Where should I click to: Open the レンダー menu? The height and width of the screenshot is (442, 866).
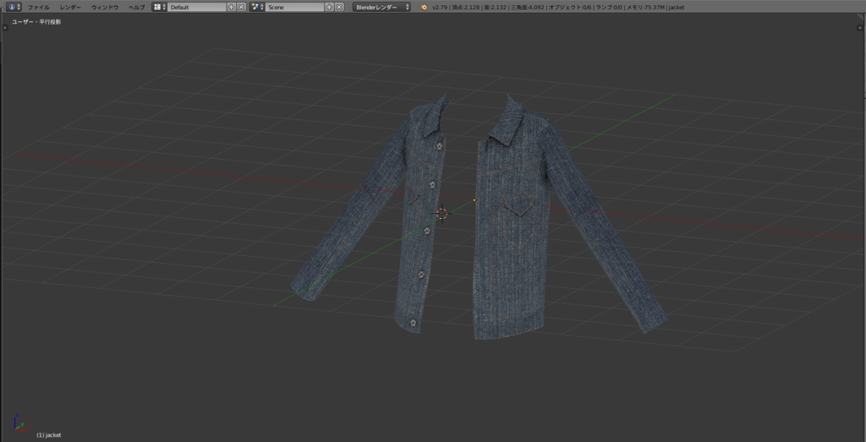(x=70, y=7)
